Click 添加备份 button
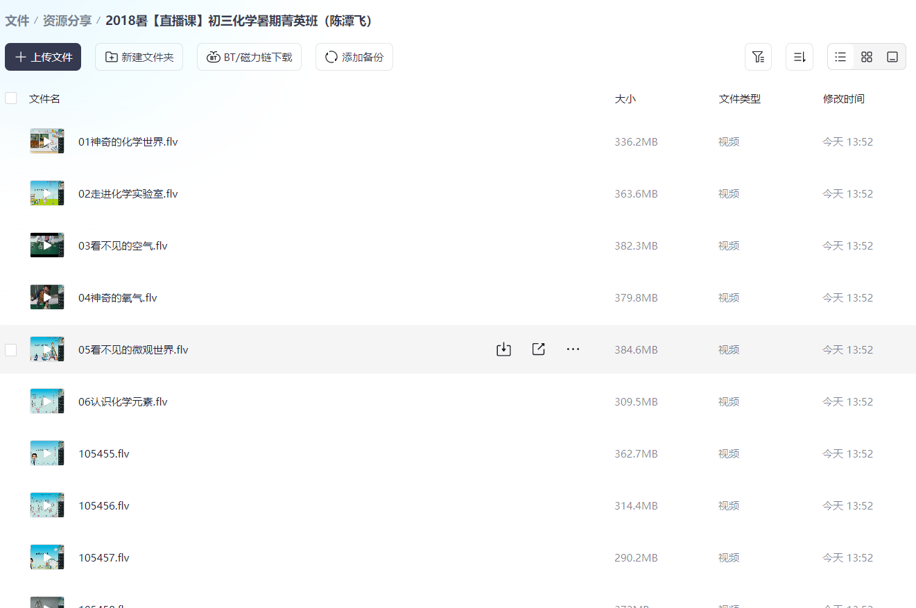This screenshot has height=608, width=916. click(354, 57)
